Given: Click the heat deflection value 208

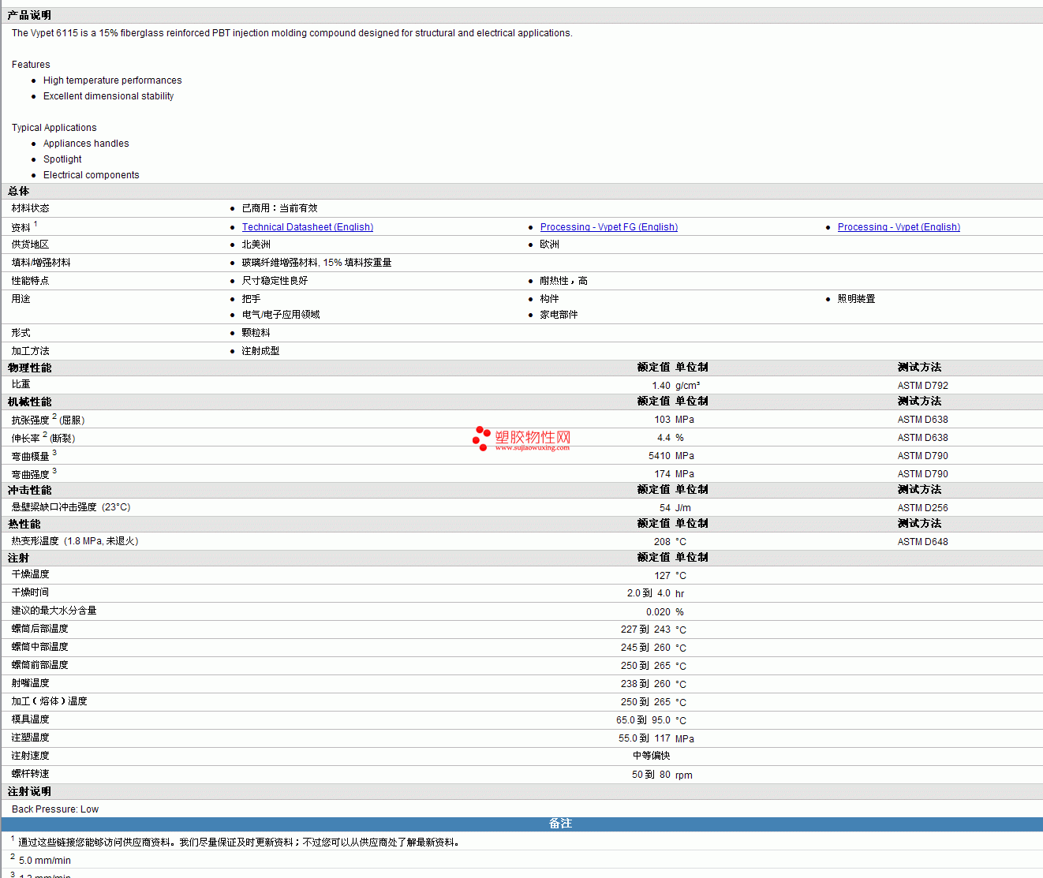Looking at the screenshot, I should click(662, 542).
